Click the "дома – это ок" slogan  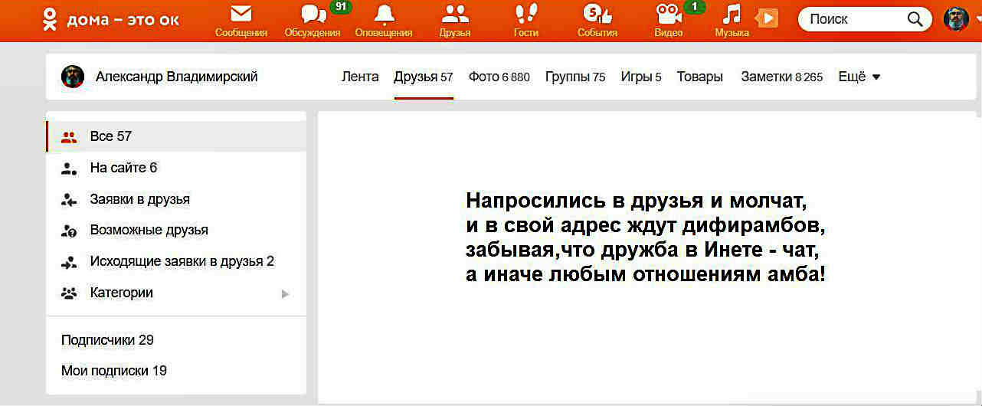tap(123, 20)
